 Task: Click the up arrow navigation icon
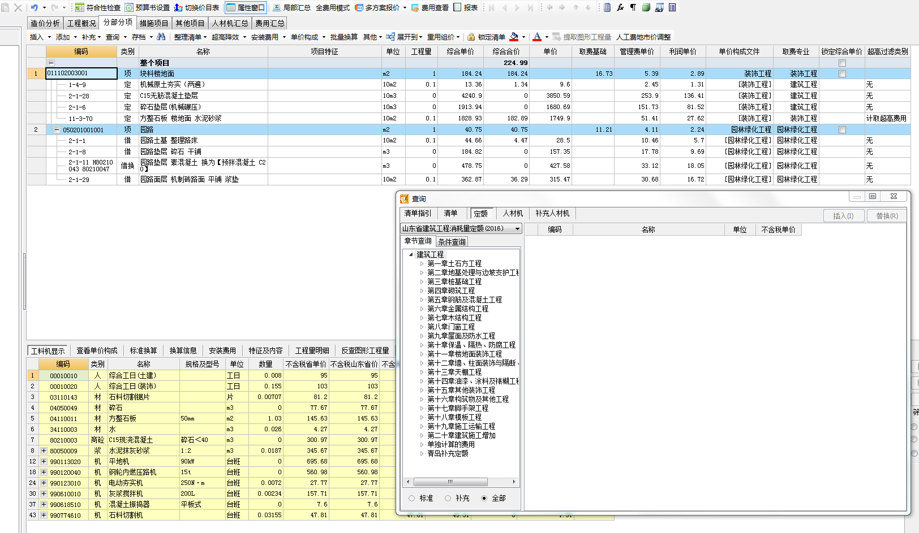coord(576,7)
